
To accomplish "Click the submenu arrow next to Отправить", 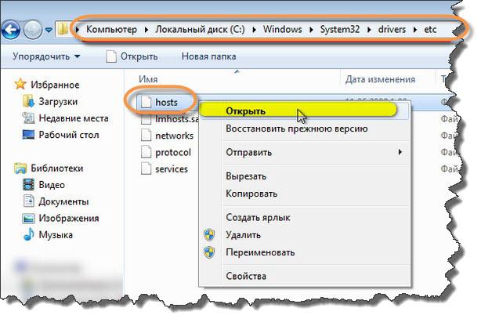I will coord(400,152).
